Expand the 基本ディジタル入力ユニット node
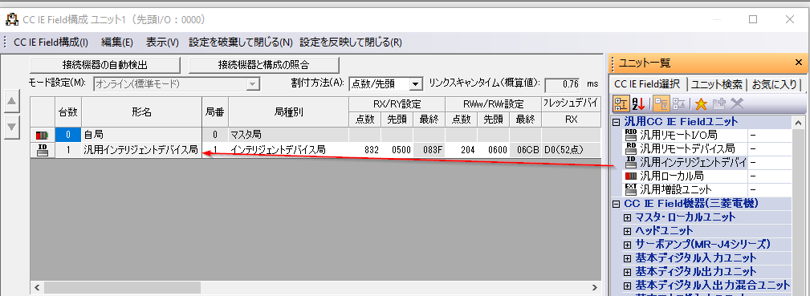Viewport: 810px width, 296px height. 627,257
